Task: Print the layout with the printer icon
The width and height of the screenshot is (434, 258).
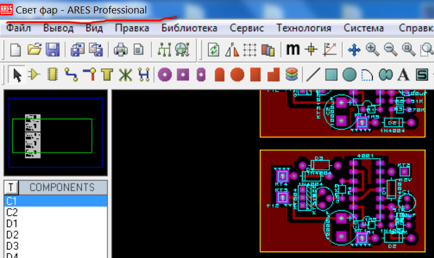Action: click(120, 50)
